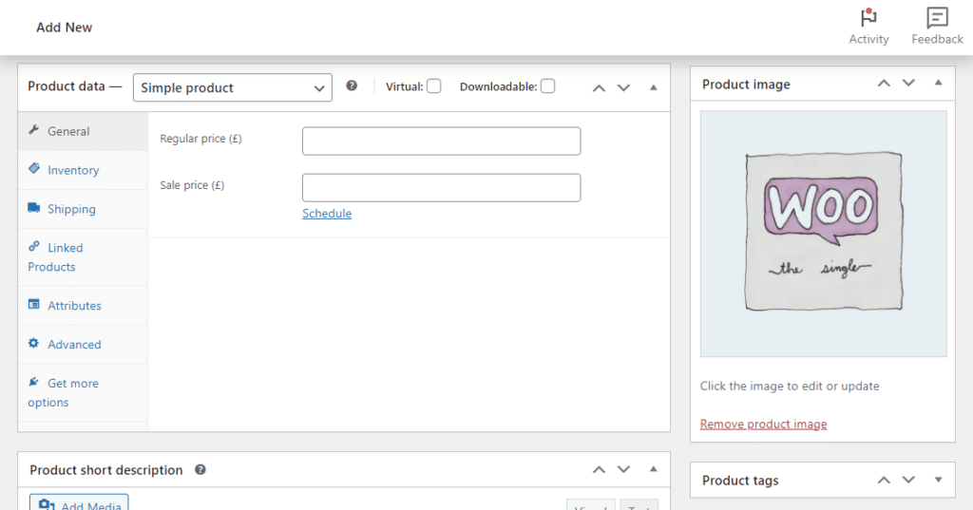Expand the Product tags panel
973x510 pixels.
(x=938, y=480)
